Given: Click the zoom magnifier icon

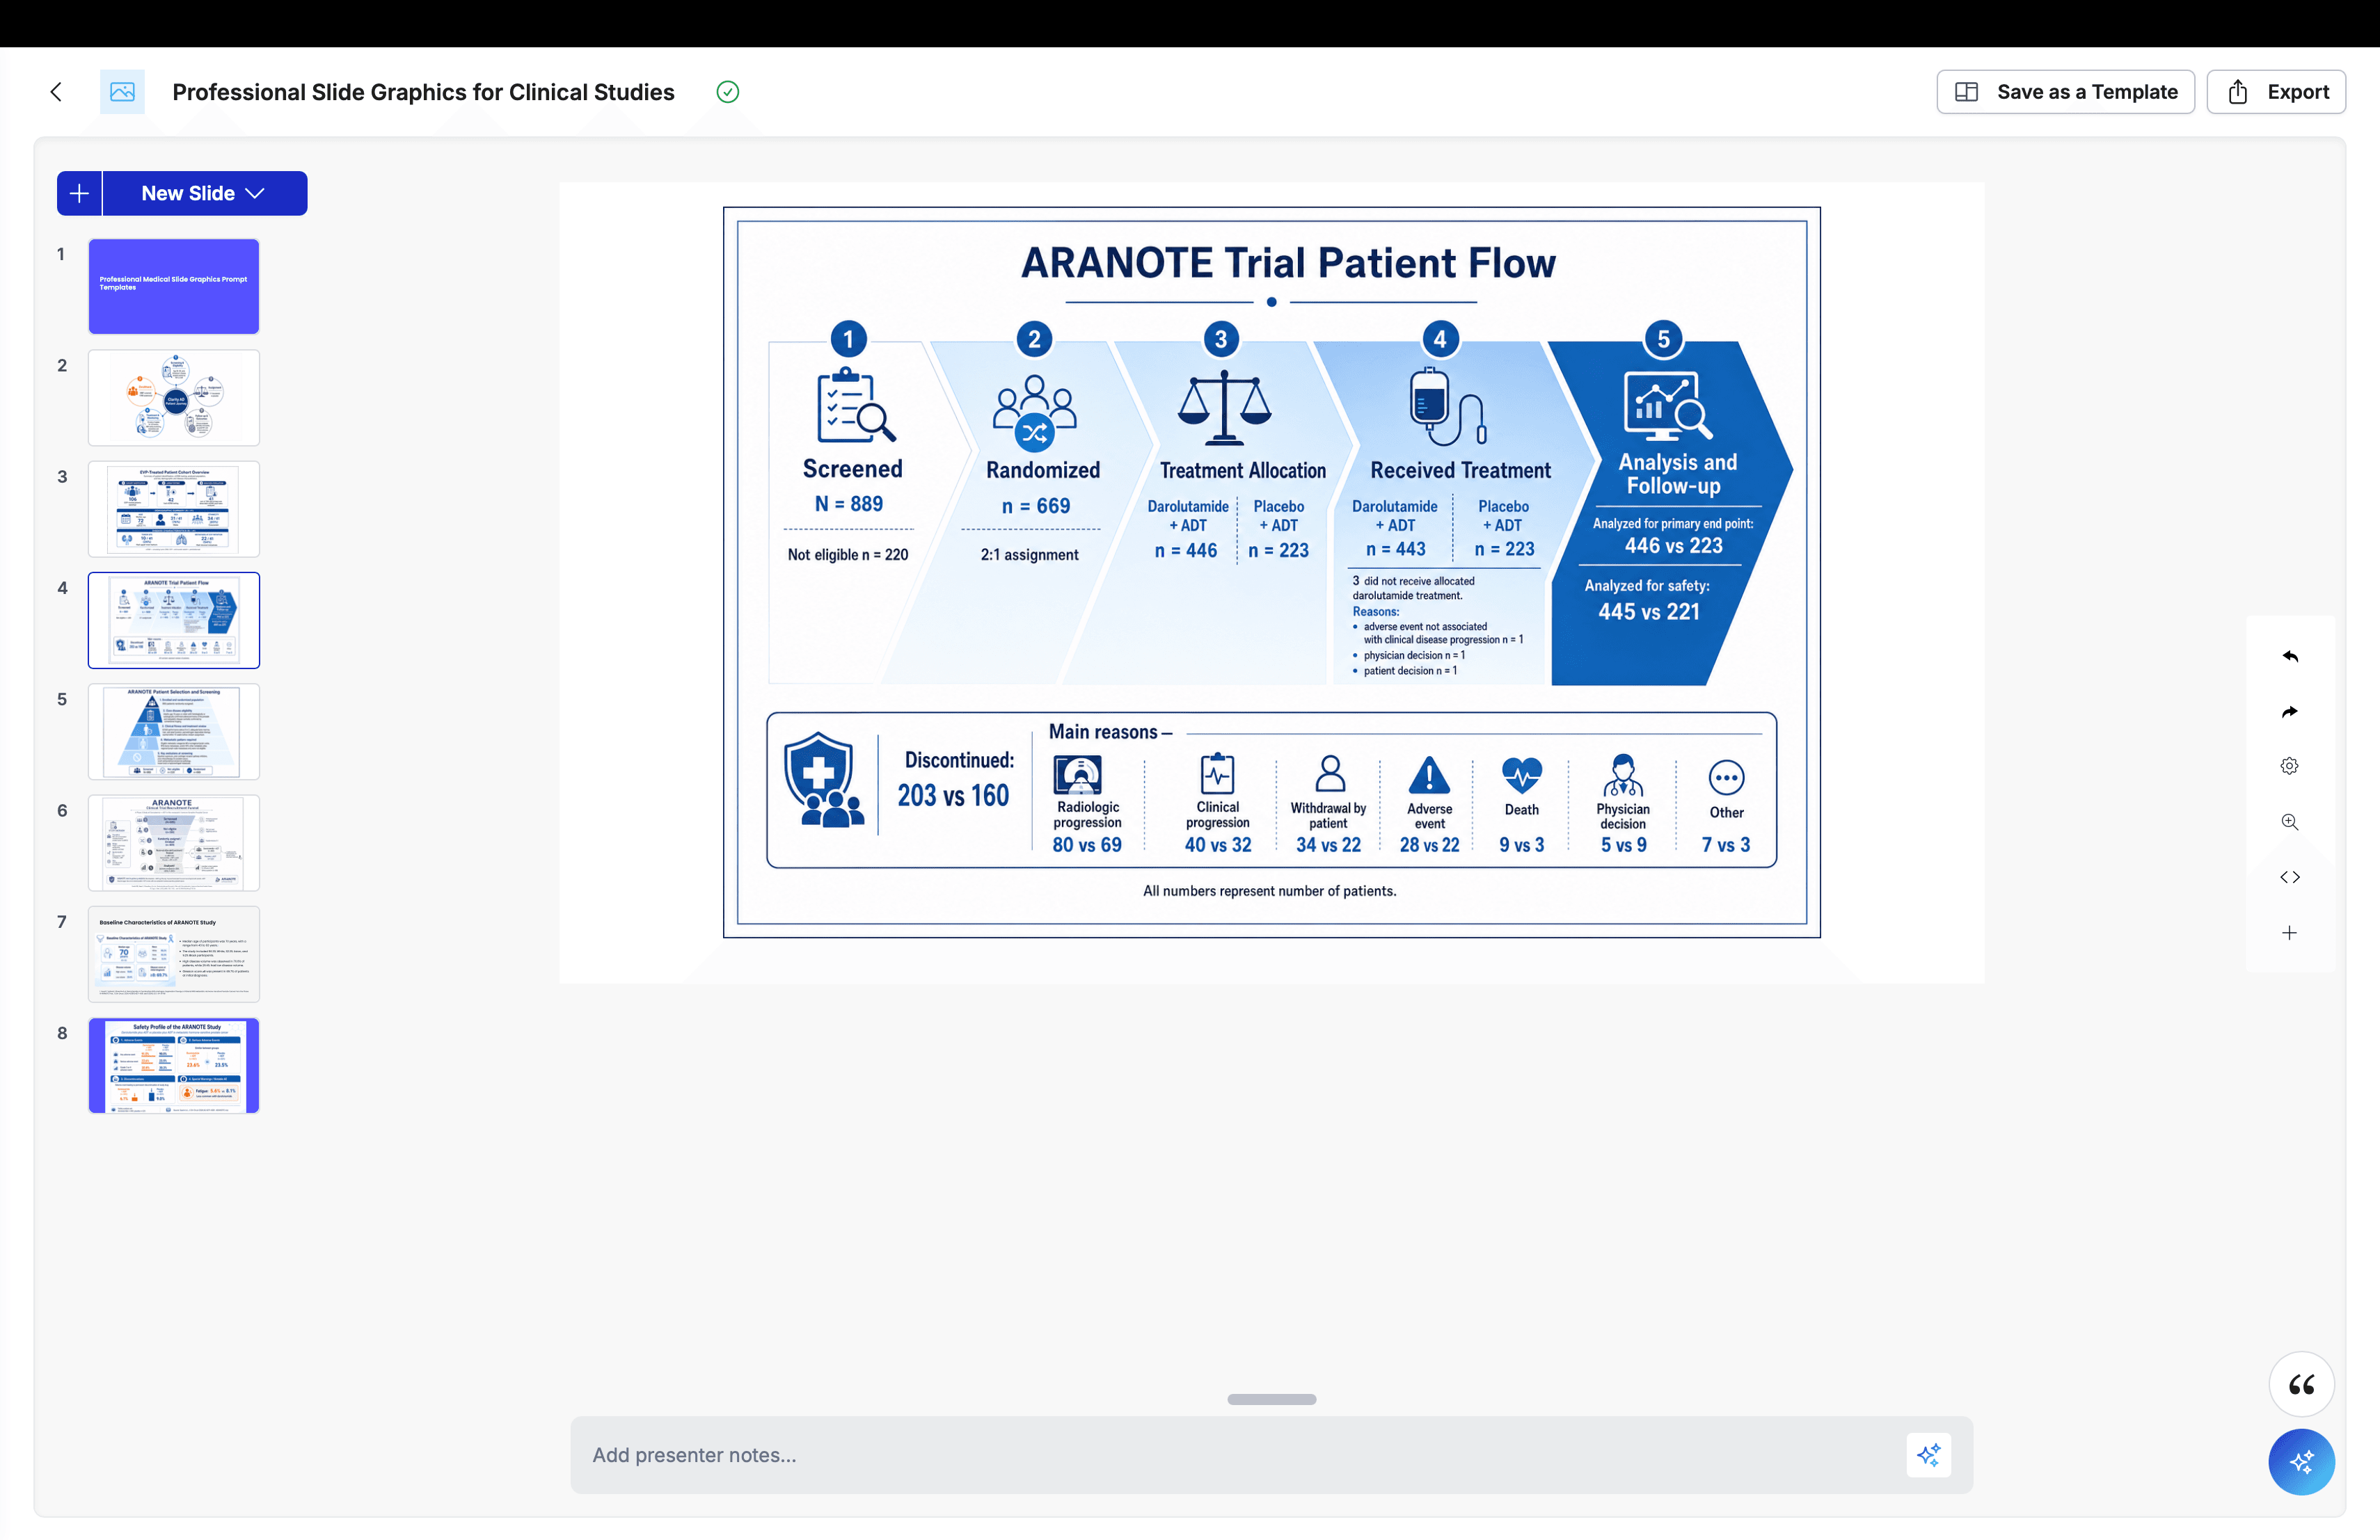Looking at the screenshot, I should tap(2290, 821).
